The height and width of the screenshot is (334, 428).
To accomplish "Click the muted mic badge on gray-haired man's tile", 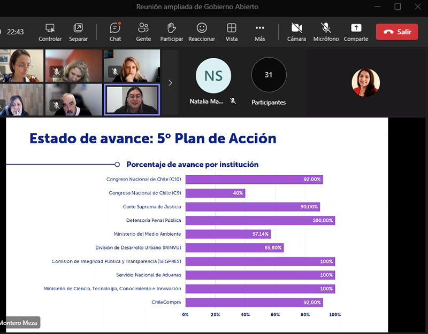I will (57, 105).
